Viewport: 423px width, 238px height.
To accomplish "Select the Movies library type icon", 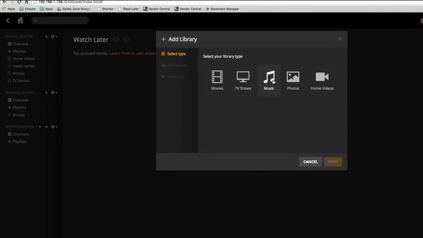I will pyautogui.click(x=217, y=77).
